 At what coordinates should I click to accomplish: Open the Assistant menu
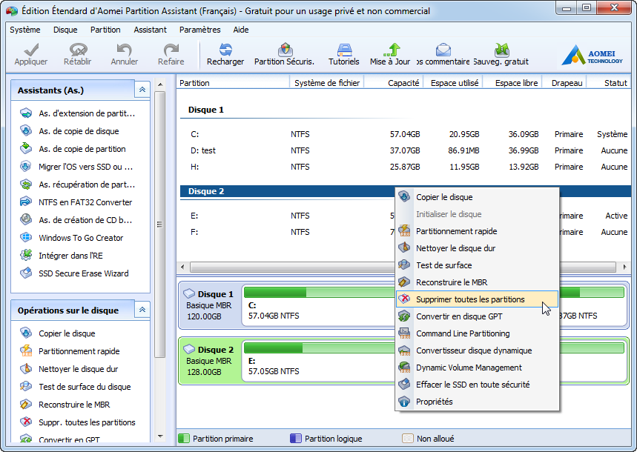click(150, 30)
